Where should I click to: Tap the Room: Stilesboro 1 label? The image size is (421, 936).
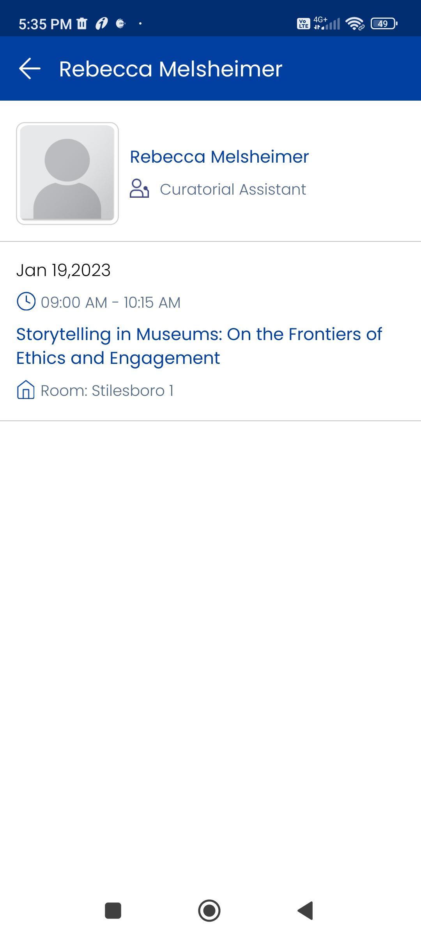coord(107,390)
